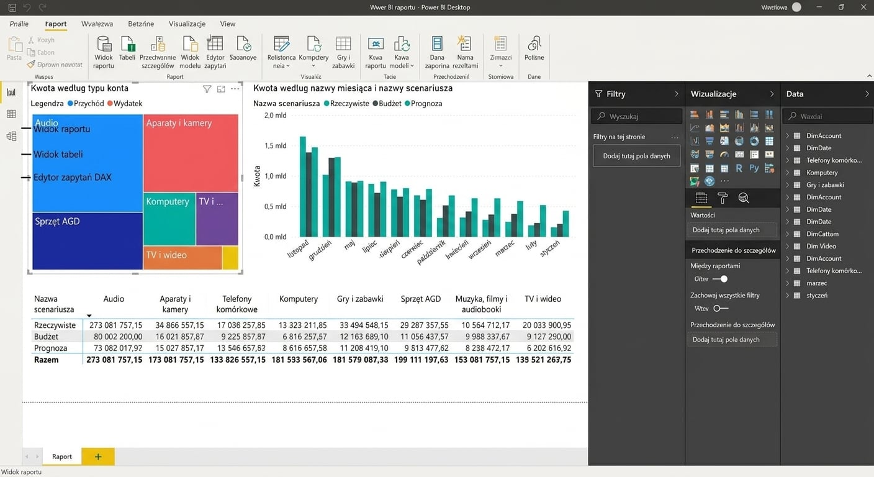Click the Wyszukaj filter search field

tap(636, 116)
